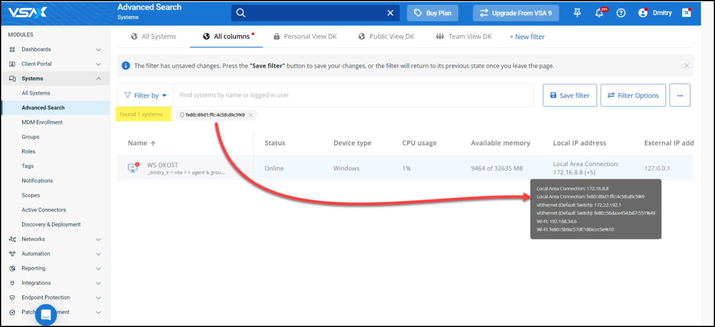Image resolution: width=715 pixels, height=327 pixels.
Task: Open notifications bell icon
Action: click(x=599, y=13)
